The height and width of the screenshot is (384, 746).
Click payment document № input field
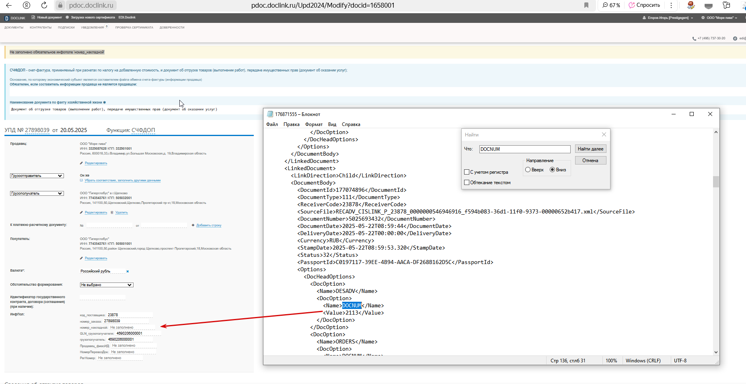(109, 226)
